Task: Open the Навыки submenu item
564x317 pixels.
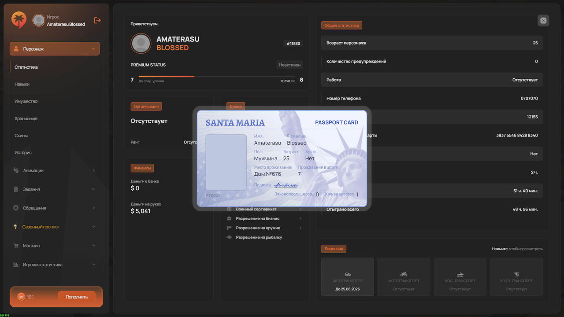Action: (x=22, y=84)
